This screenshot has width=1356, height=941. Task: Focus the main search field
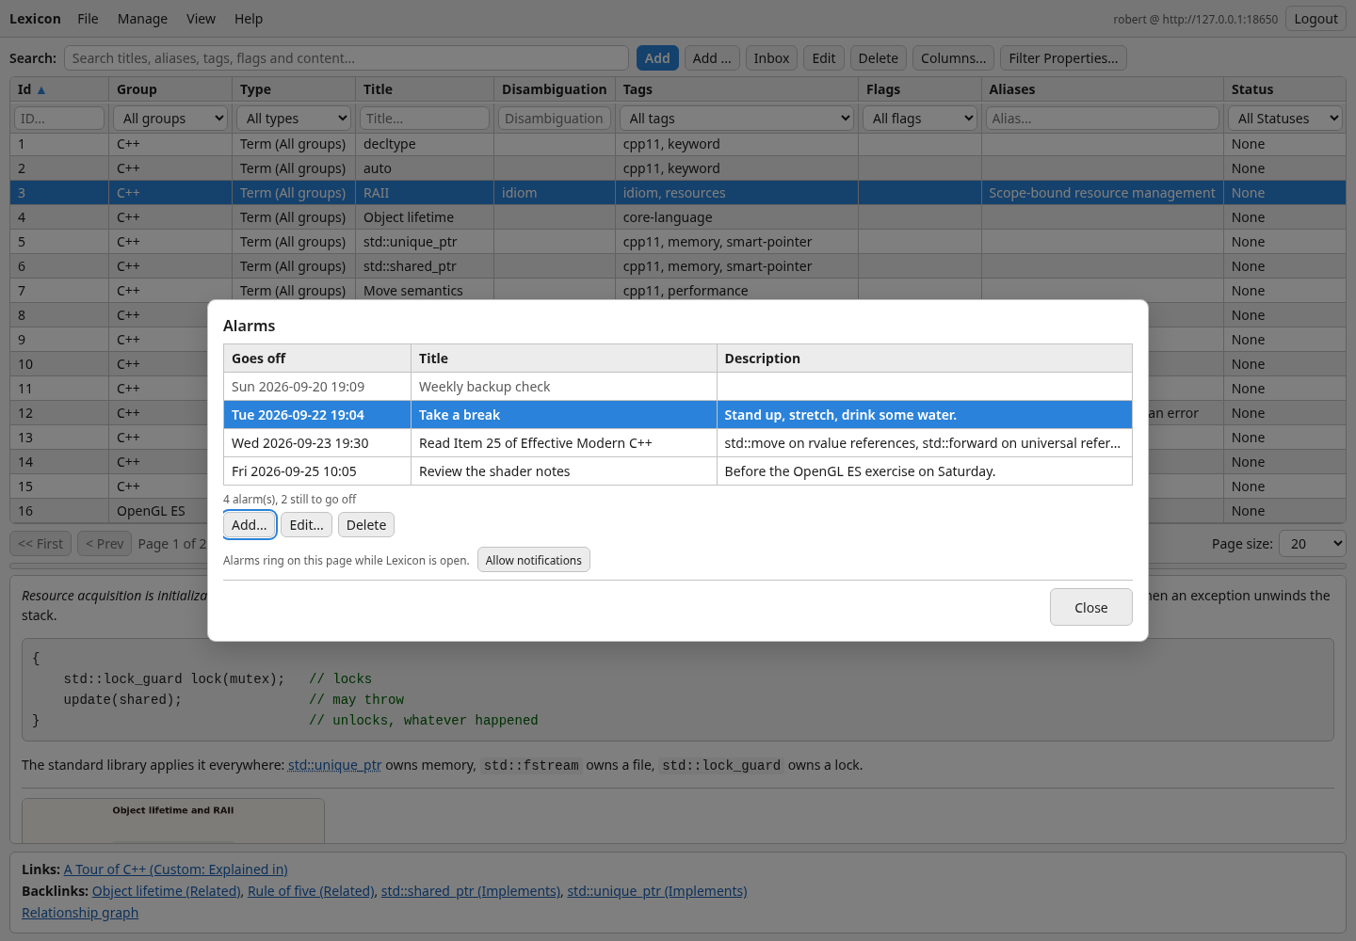click(x=347, y=58)
